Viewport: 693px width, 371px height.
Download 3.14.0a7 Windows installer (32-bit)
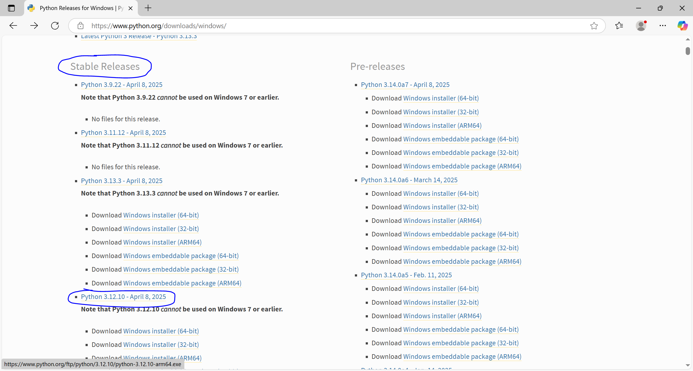pos(441,112)
